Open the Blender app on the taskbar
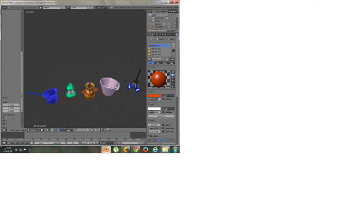The image size is (358, 223). tap(106, 150)
